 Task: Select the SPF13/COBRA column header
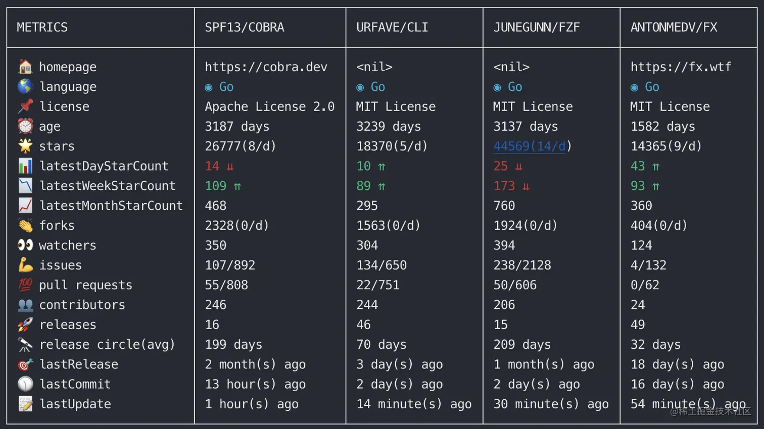[244, 27]
